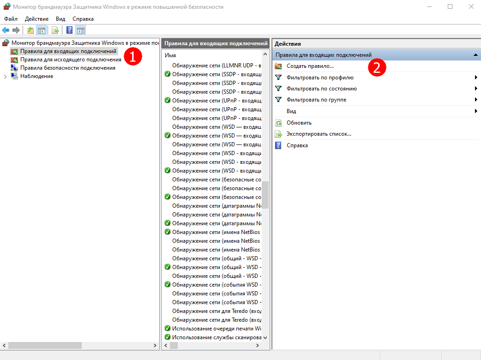The width and height of the screenshot is (481, 360).
Task: Open the Вид submenu arrow in Actions
Action: (476, 111)
